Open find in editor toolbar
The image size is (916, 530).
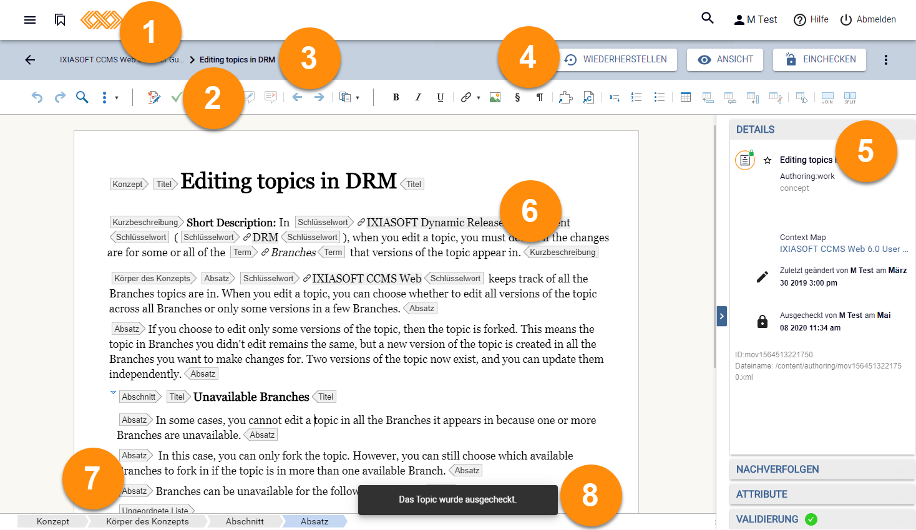82,97
